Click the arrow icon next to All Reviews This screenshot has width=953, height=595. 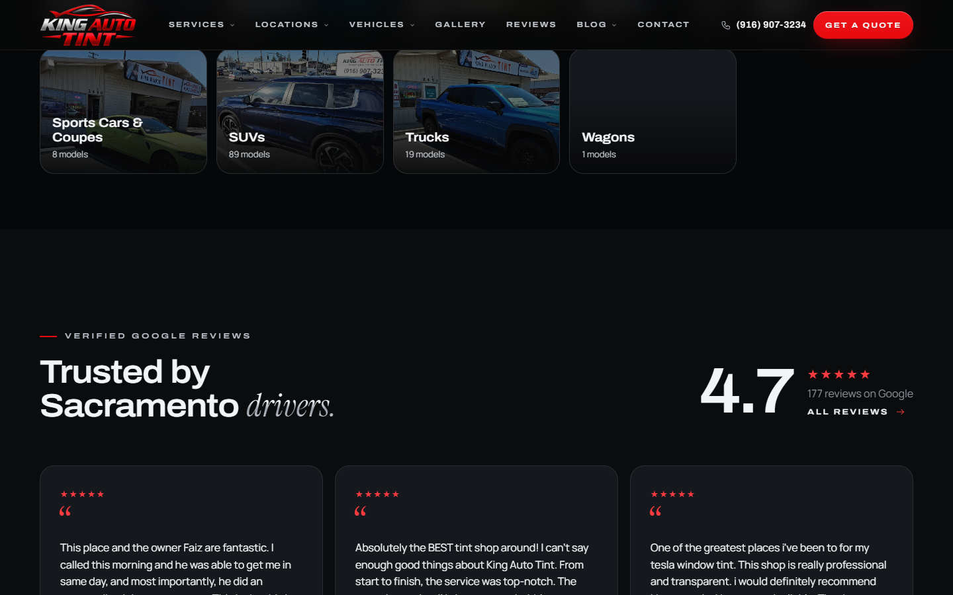pos(901,412)
